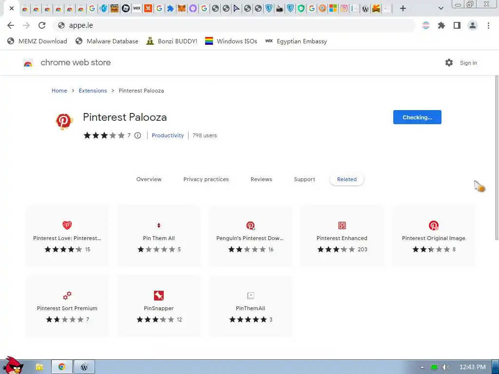
Task: Open the Egyptian Embassy bookmark
Action: (x=296, y=41)
